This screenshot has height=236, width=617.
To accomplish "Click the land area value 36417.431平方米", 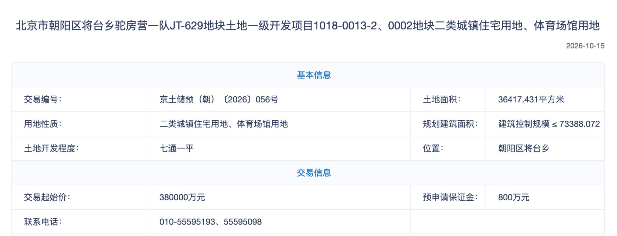I will point(531,100).
